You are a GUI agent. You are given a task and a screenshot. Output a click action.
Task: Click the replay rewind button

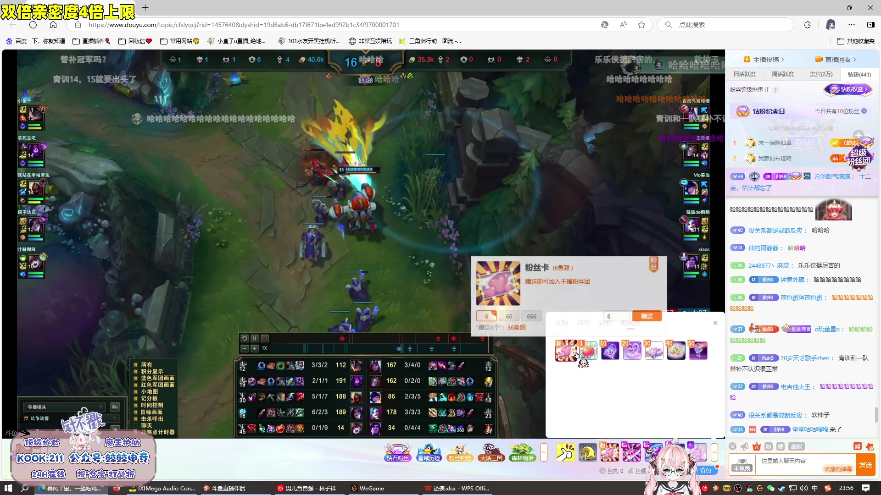pos(245,339)
